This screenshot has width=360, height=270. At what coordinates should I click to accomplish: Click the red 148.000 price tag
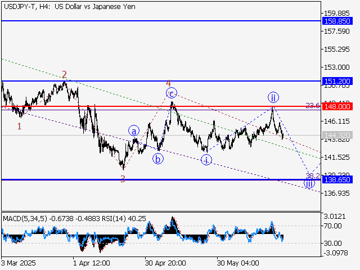click(337, 106)
